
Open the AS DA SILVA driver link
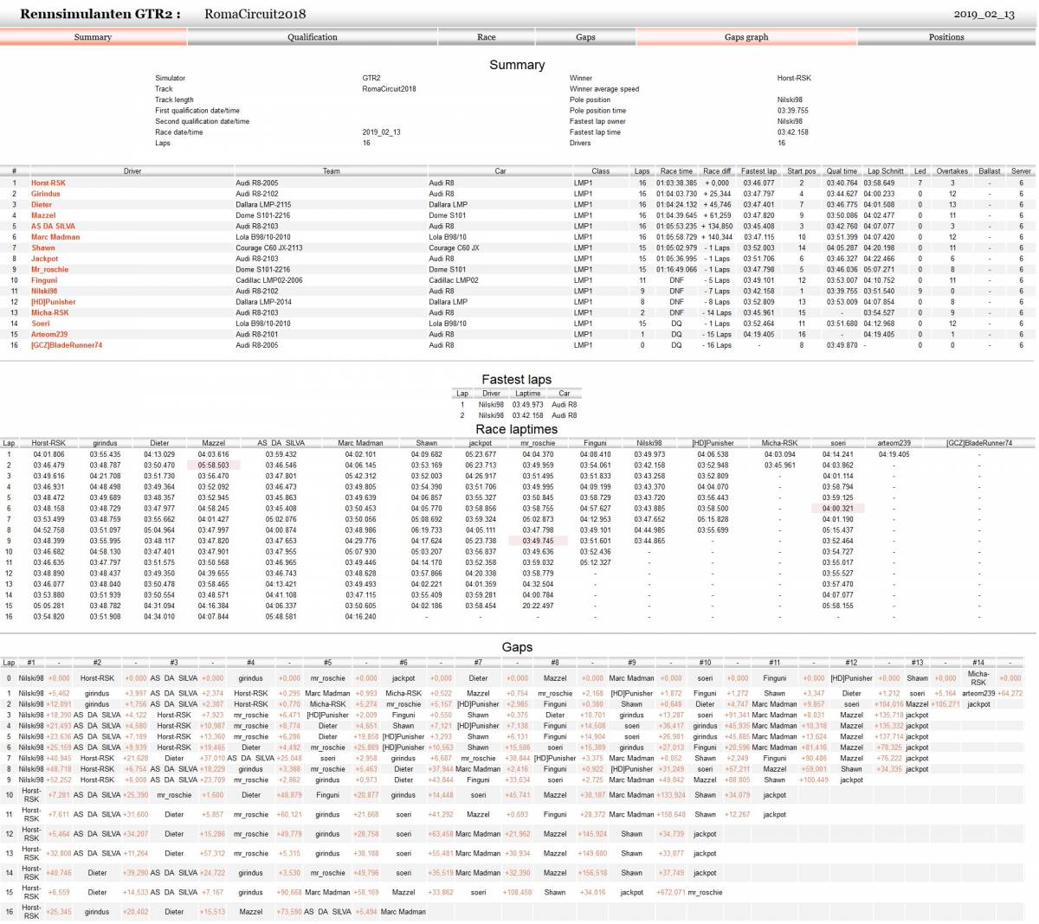(53, 227)
